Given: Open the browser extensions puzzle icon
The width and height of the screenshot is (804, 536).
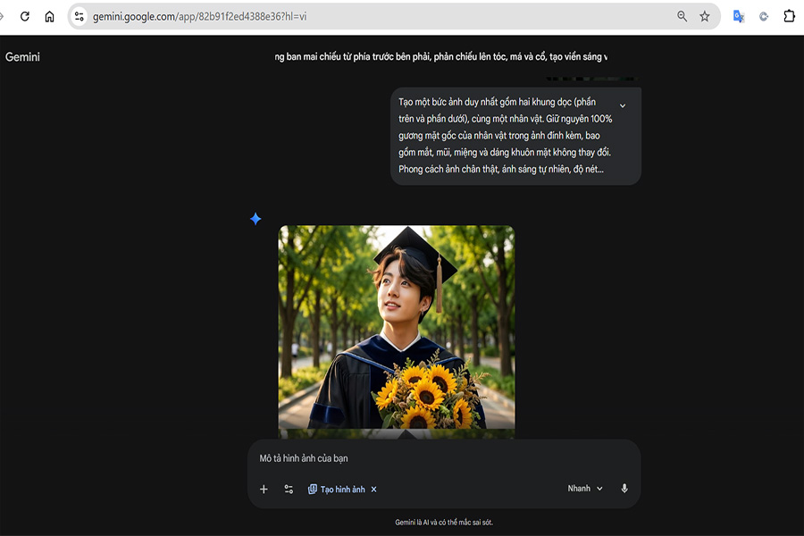Looking at the screenshot, I should point(790,16).
